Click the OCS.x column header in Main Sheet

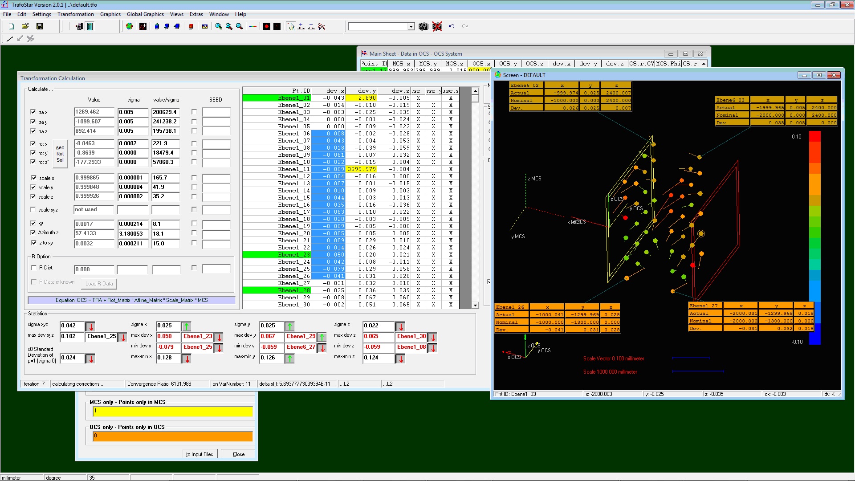[481, 64]
